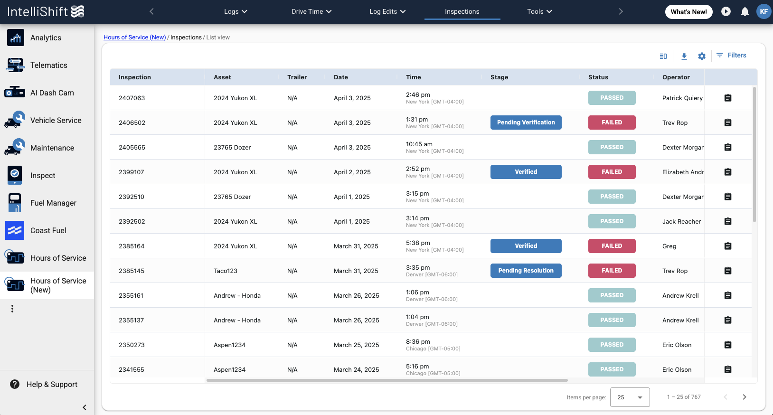Open the Maintenance module
Viewport: 773px width, 415px height.
[x=47, y=148]
